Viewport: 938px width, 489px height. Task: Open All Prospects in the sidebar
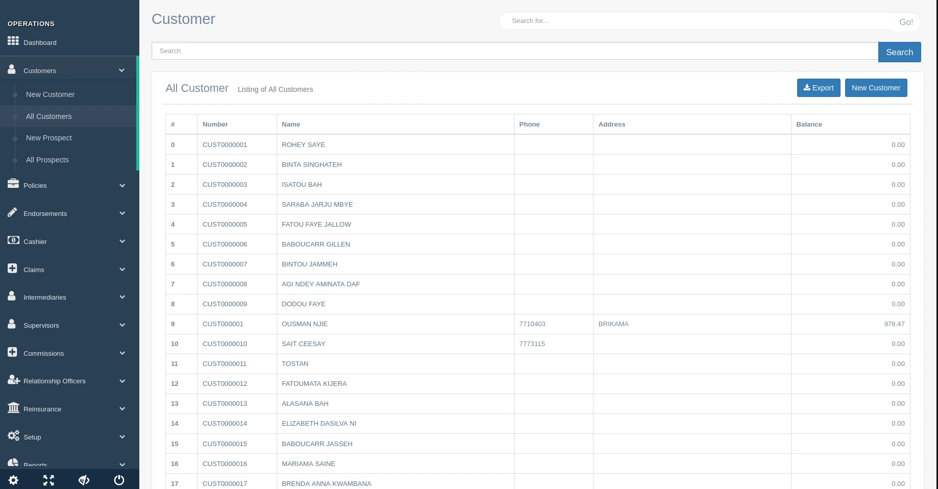47,160
